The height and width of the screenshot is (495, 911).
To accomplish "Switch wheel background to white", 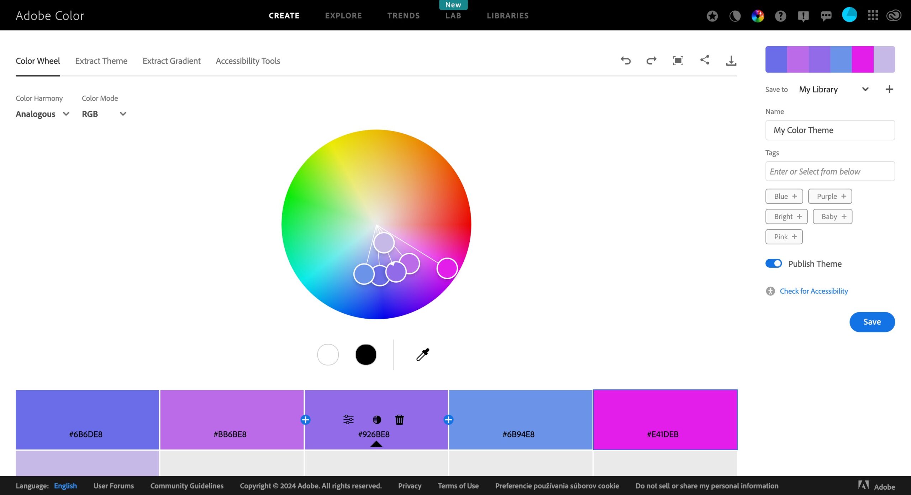I will pos(327,354).
